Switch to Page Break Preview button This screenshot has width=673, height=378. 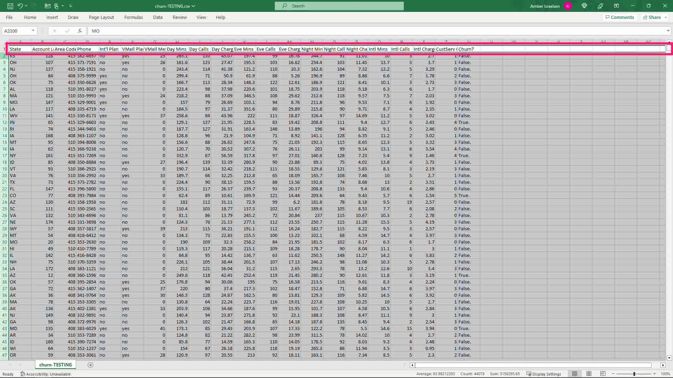point(603,374)
